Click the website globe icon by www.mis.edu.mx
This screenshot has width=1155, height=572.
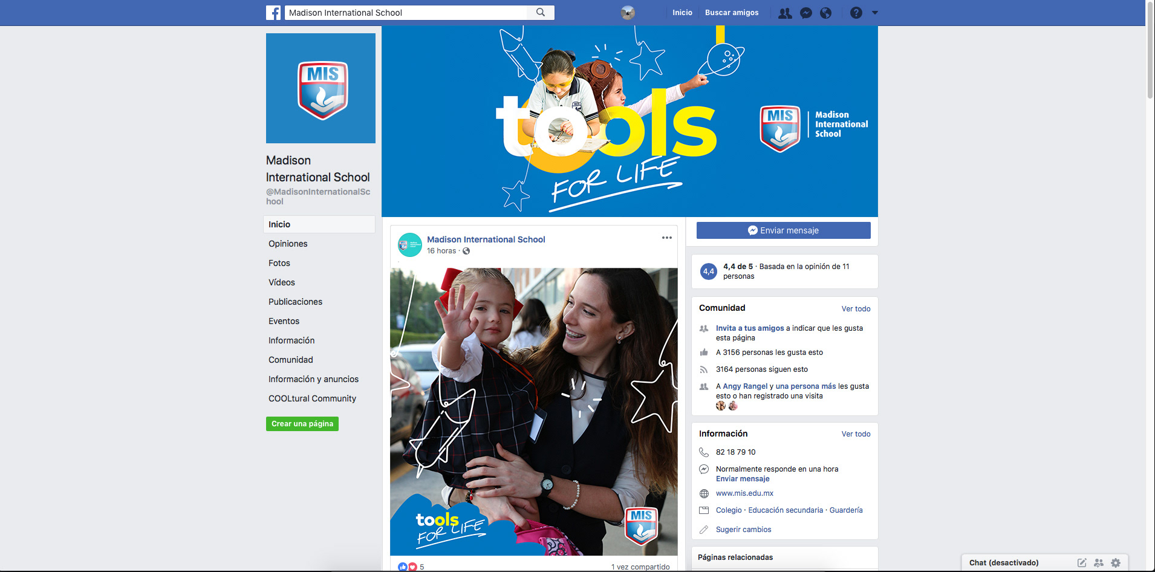click(x=704, y=493)
